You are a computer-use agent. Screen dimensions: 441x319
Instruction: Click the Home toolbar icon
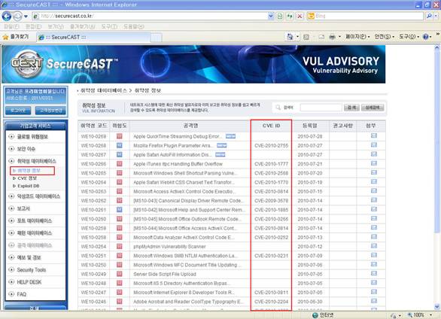[290, 37]
